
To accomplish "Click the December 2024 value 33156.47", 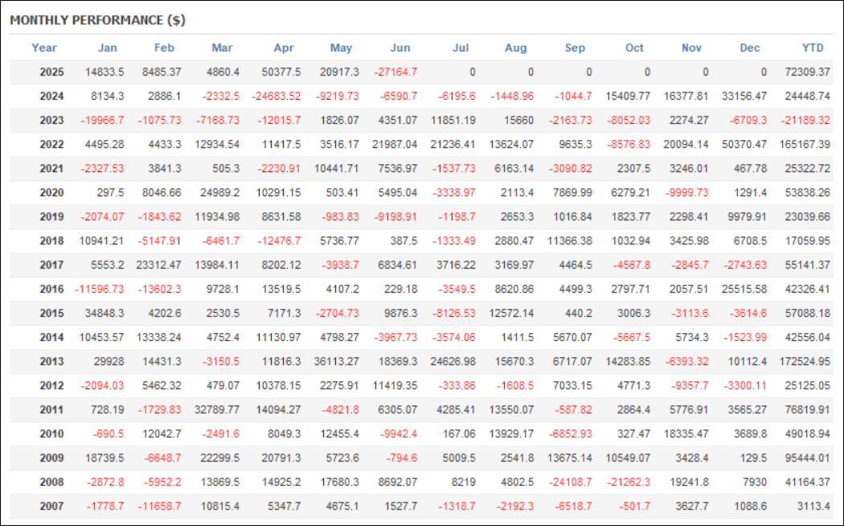I will (x=744, y=97).
